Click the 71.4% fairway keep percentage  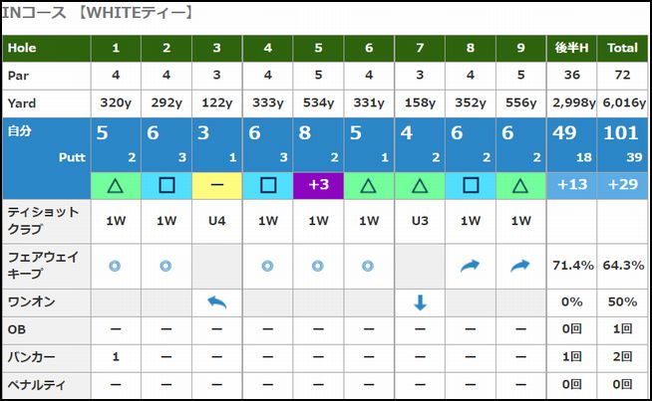click(x=571, y=267)
